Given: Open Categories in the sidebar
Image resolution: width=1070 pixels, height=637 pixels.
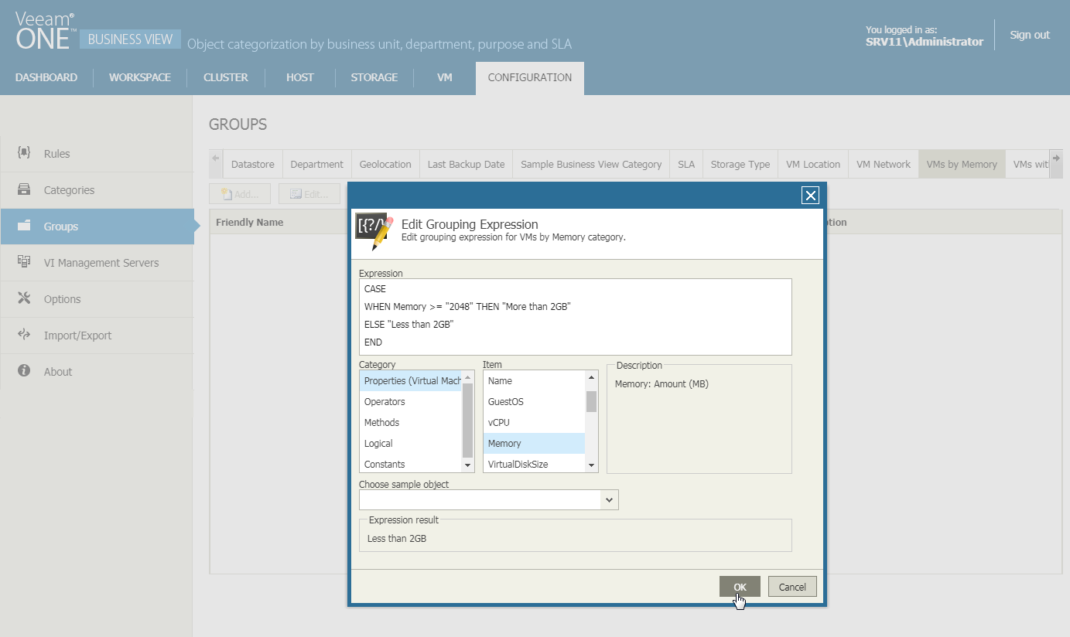Looking at the screenshot, I should click(96, 190).
